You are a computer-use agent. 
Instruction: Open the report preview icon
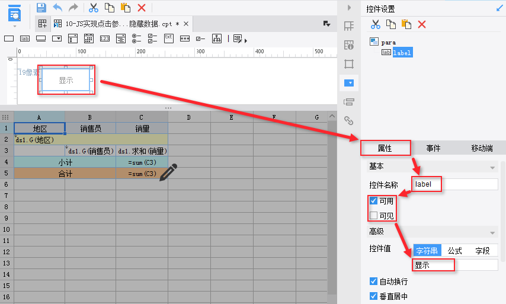tap(15, 14)
